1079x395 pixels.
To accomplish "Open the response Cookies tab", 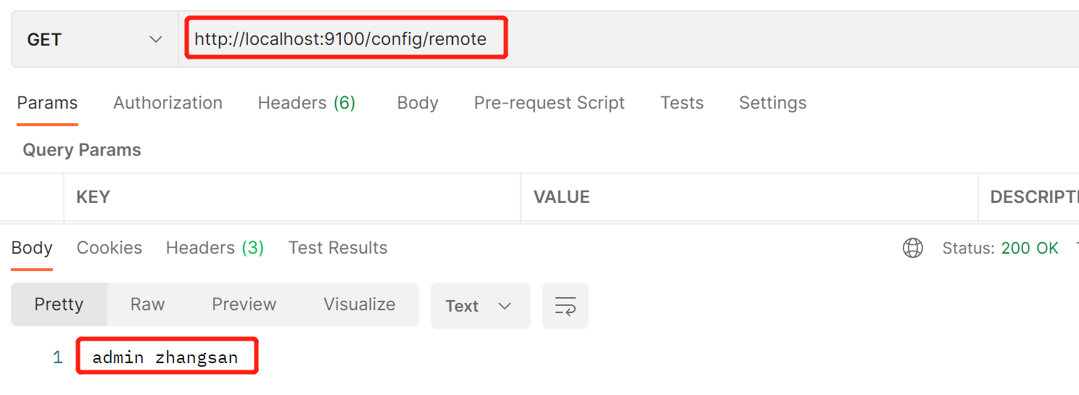I will pyautogui.click(x=109, y=248).
